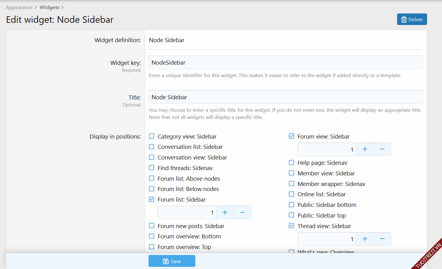Disable the Thread view: Sidebar checkbox
Image resolution: width=442 pixels, height=269 pixels.
coord(291,226)
